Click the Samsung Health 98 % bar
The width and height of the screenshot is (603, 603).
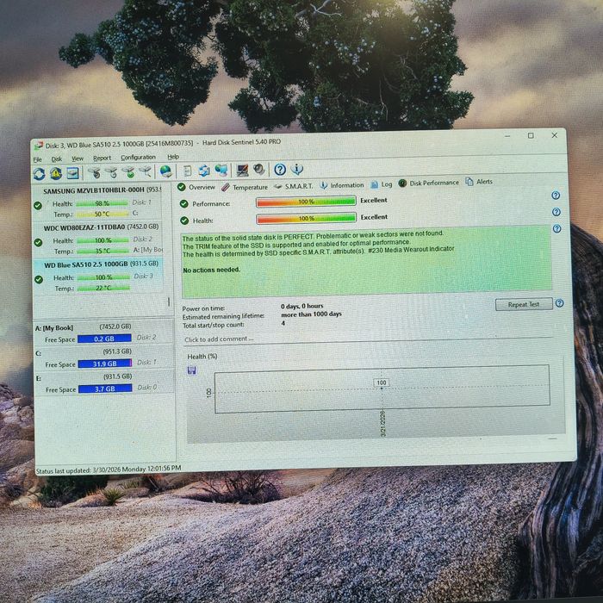pos(102,203)
